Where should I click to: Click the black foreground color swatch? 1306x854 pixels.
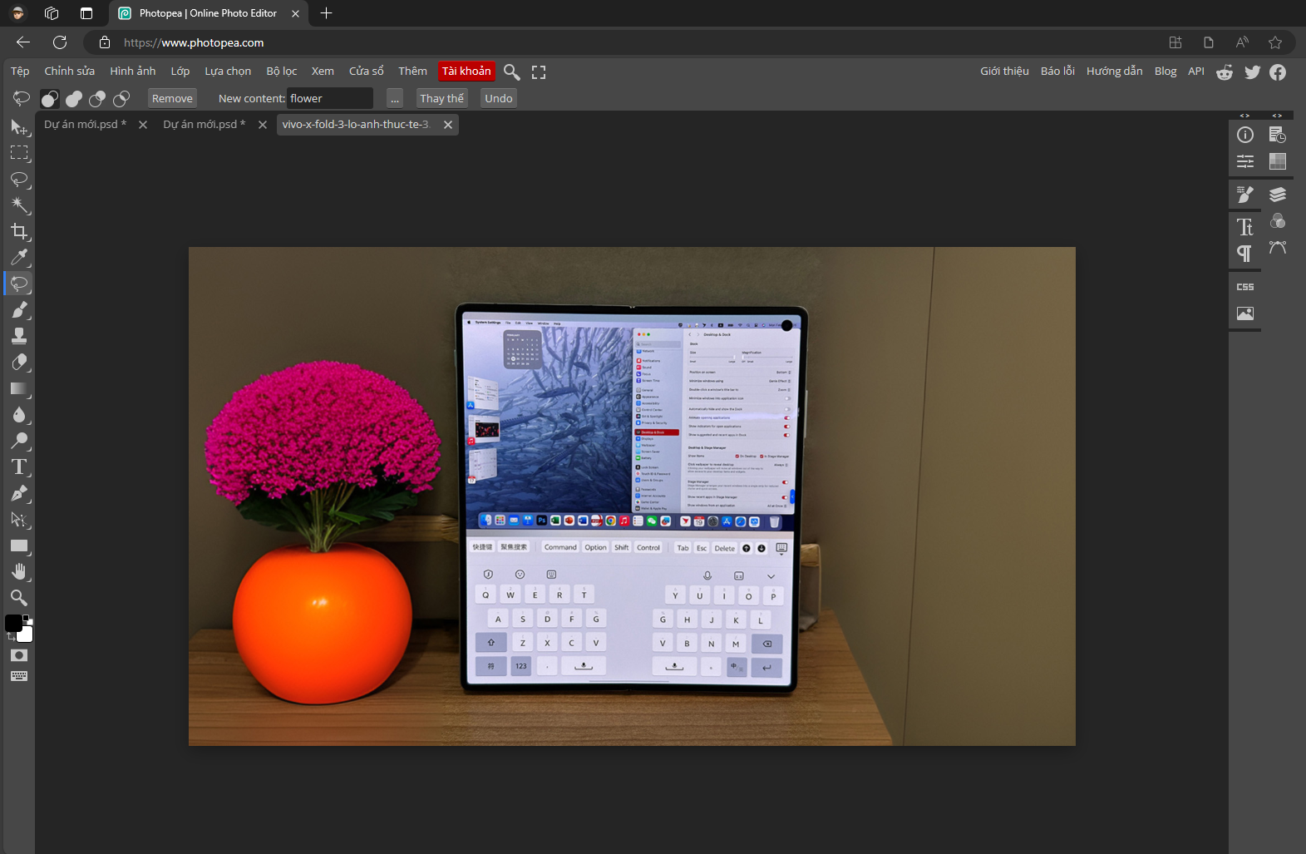pos(12,623)
